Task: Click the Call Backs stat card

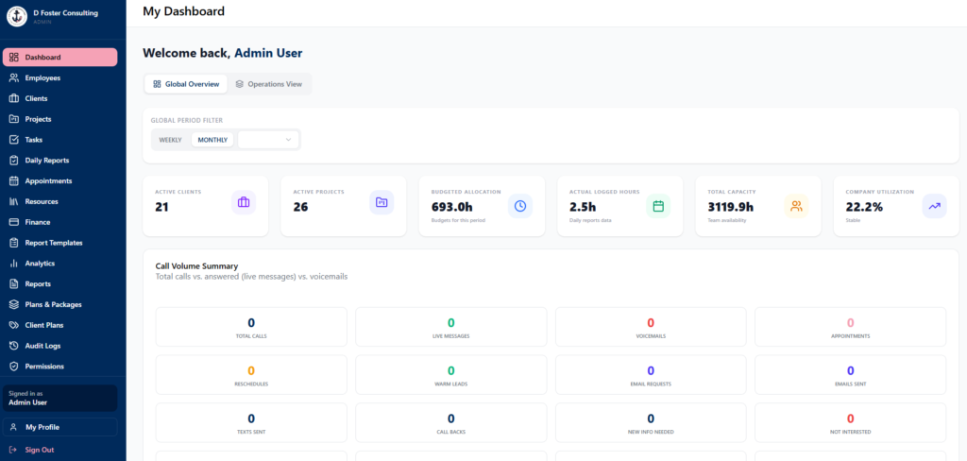Action: click(x=450, y=422)
